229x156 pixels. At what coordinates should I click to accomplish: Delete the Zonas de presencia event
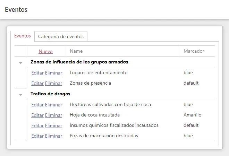[x=53, y=84]
